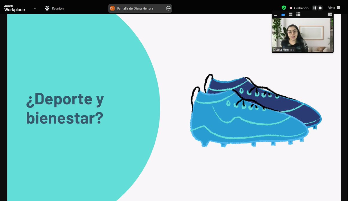
Task: Click the video panel side-by-side layout icon
Action: pos(330,14)
